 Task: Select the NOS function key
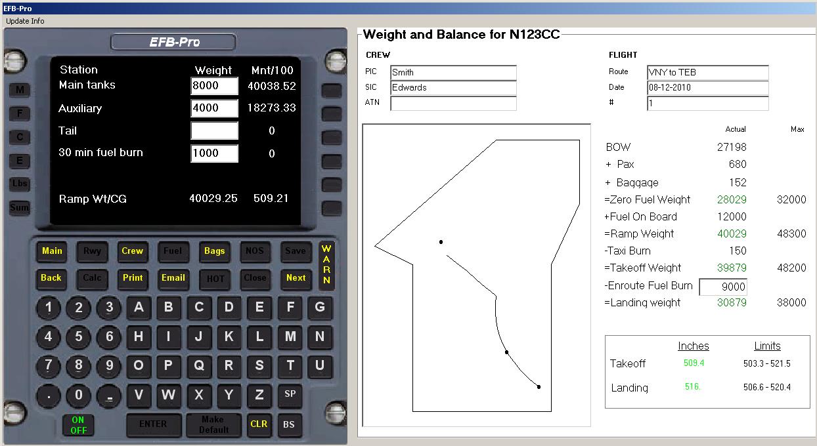pyautogui.click(x=255, y=251)
